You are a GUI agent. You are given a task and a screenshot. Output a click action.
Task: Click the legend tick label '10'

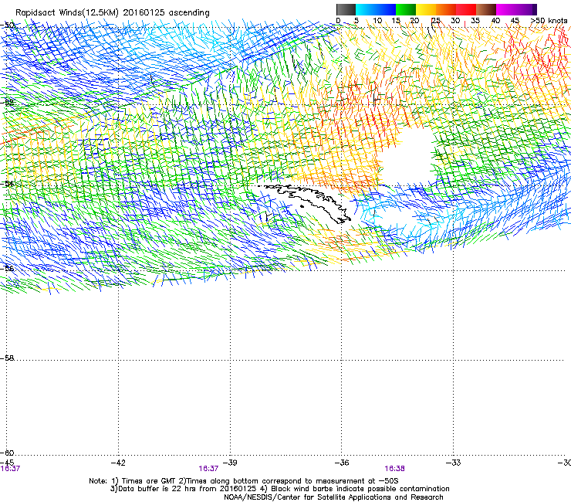click(x=377, y=20)
